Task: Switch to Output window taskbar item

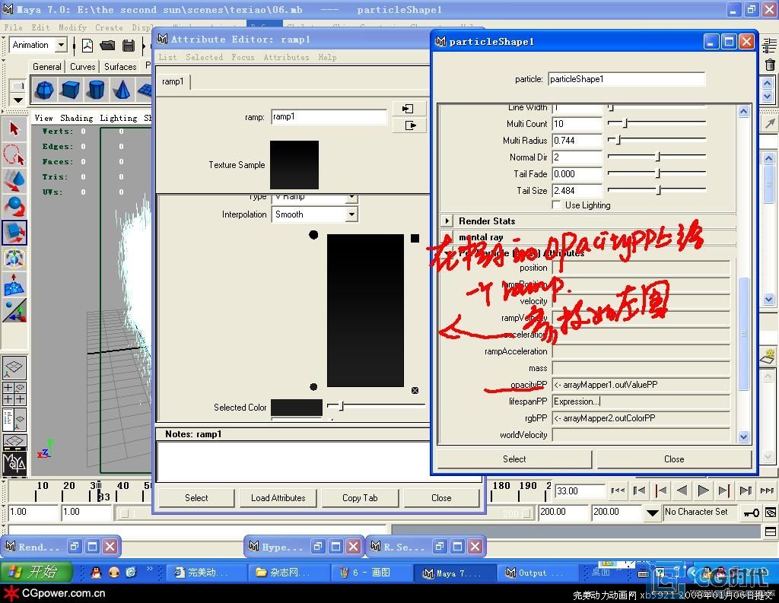Action: click(536, 573)
